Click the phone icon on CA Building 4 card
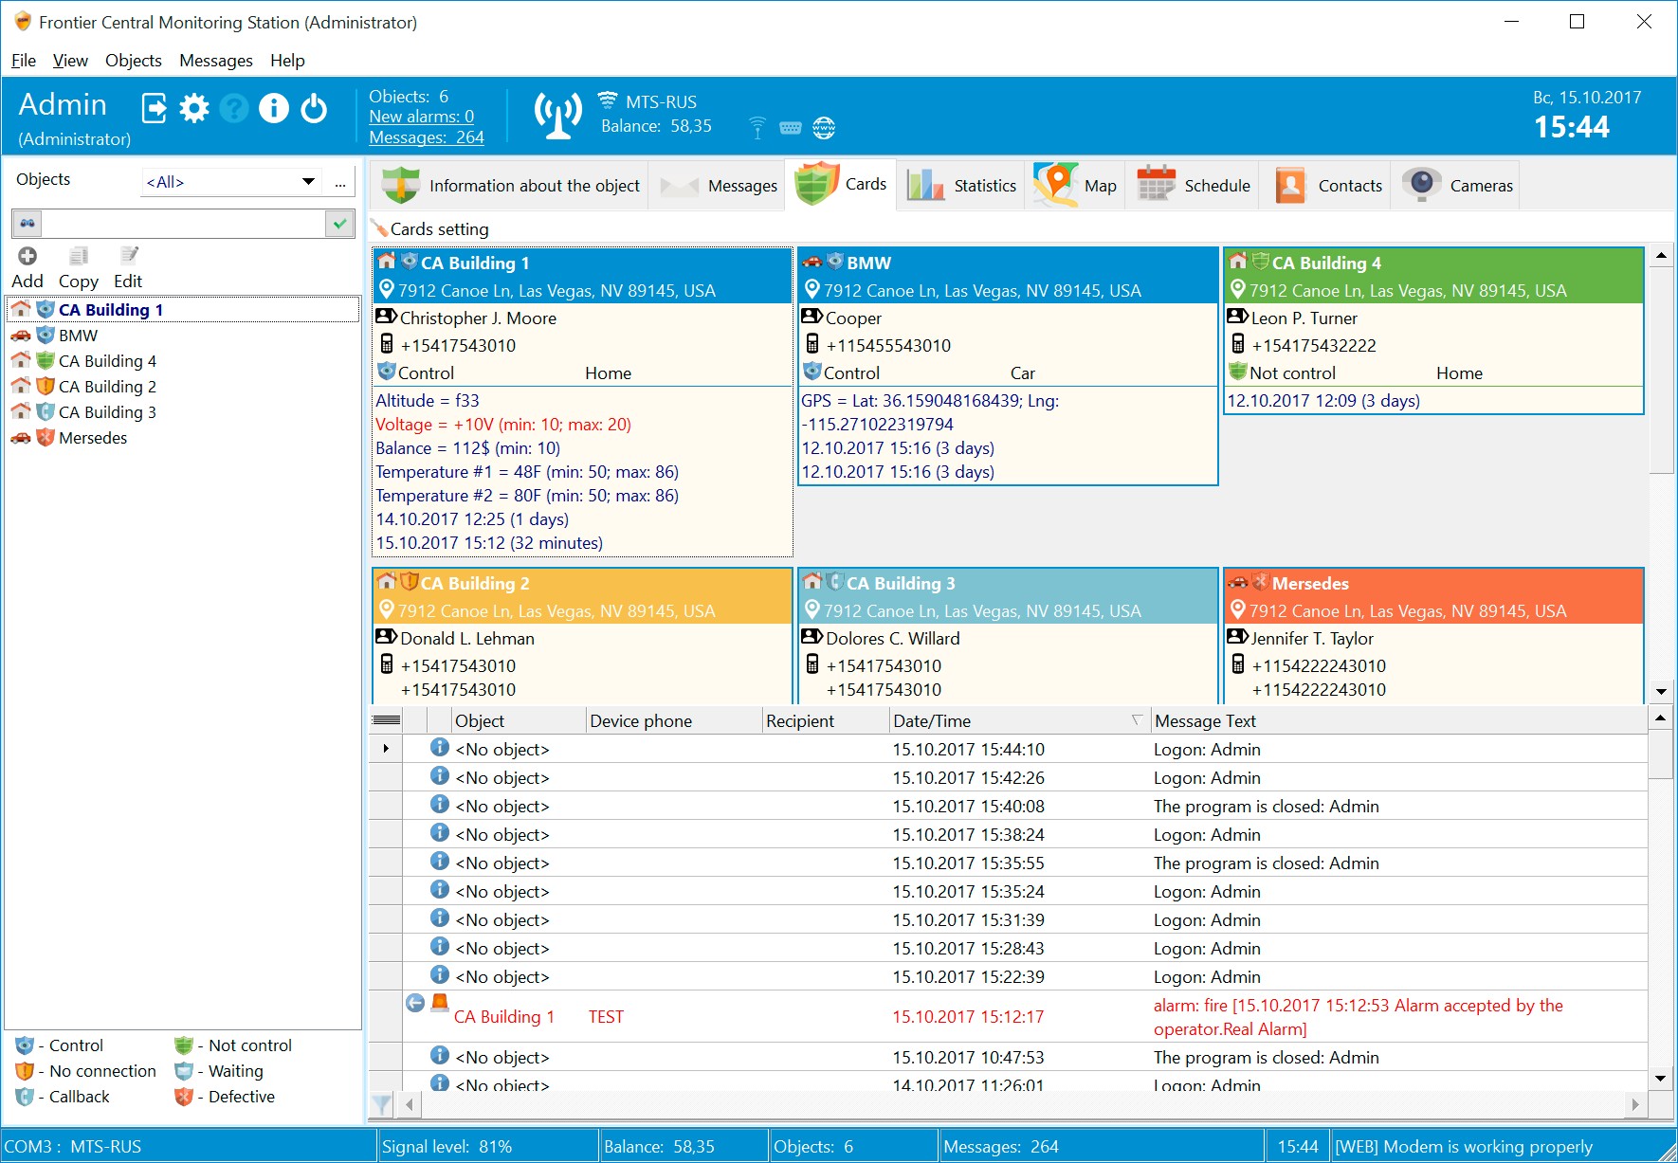 pyautogui.click(x=1237, y=344)
